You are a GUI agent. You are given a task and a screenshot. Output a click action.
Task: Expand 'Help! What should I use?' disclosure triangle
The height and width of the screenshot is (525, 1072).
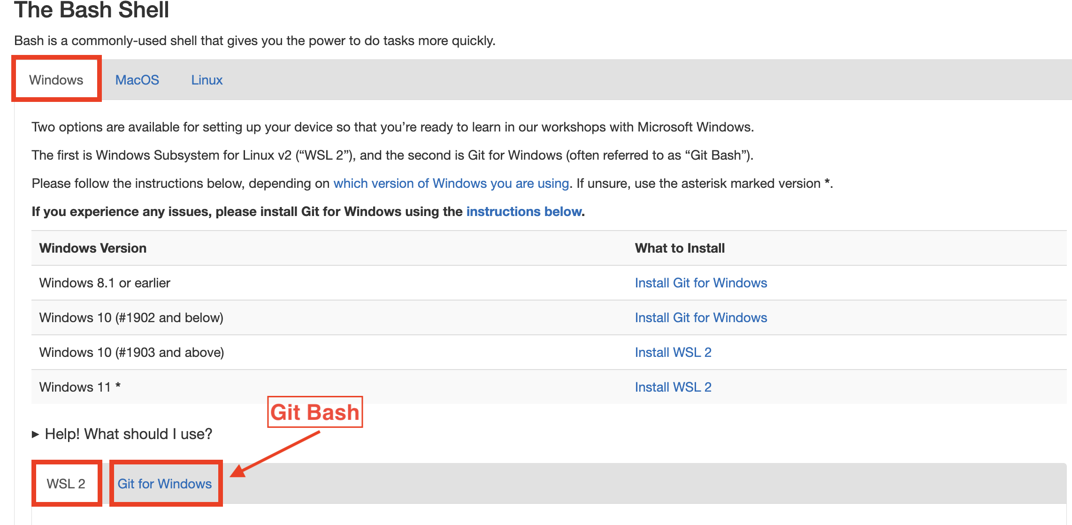35,434
